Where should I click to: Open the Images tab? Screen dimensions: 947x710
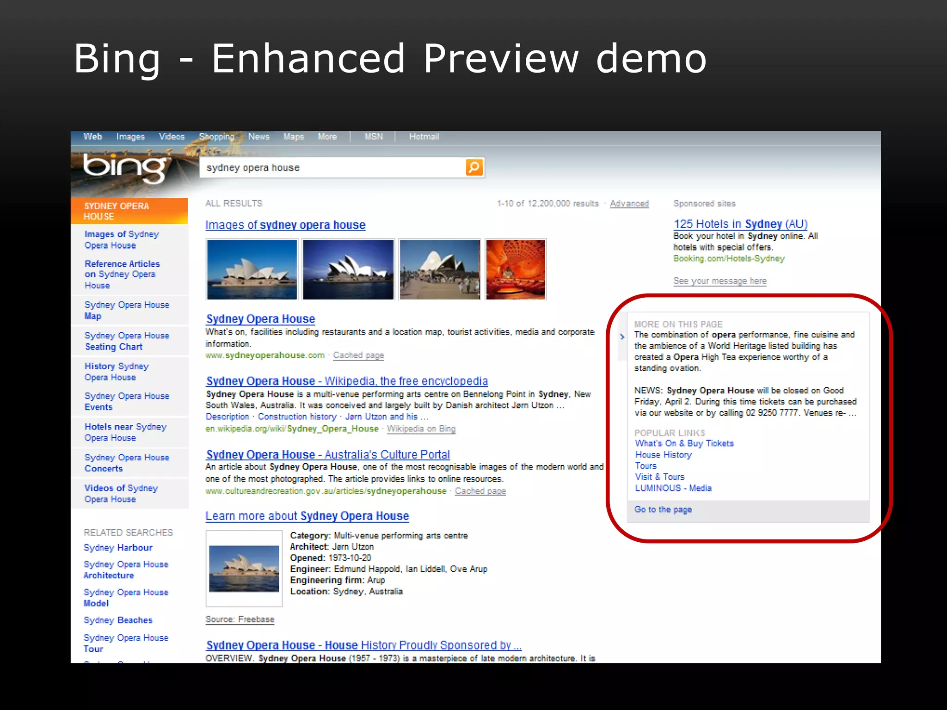130,137
